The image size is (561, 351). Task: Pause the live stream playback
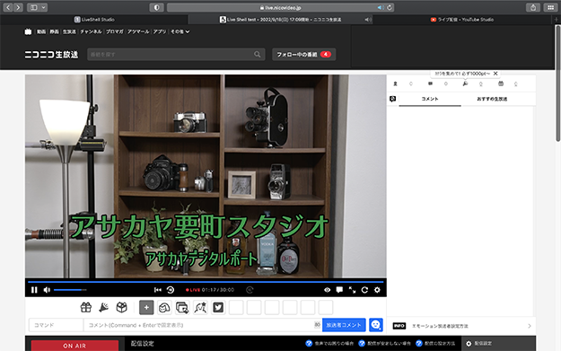[x=34, y=290]
